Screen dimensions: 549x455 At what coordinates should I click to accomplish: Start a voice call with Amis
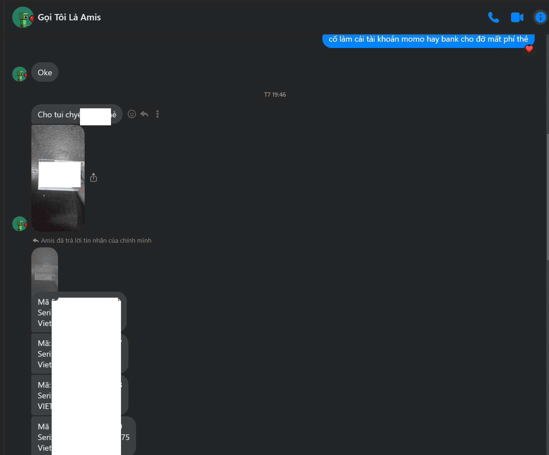[x=493, y=17]
